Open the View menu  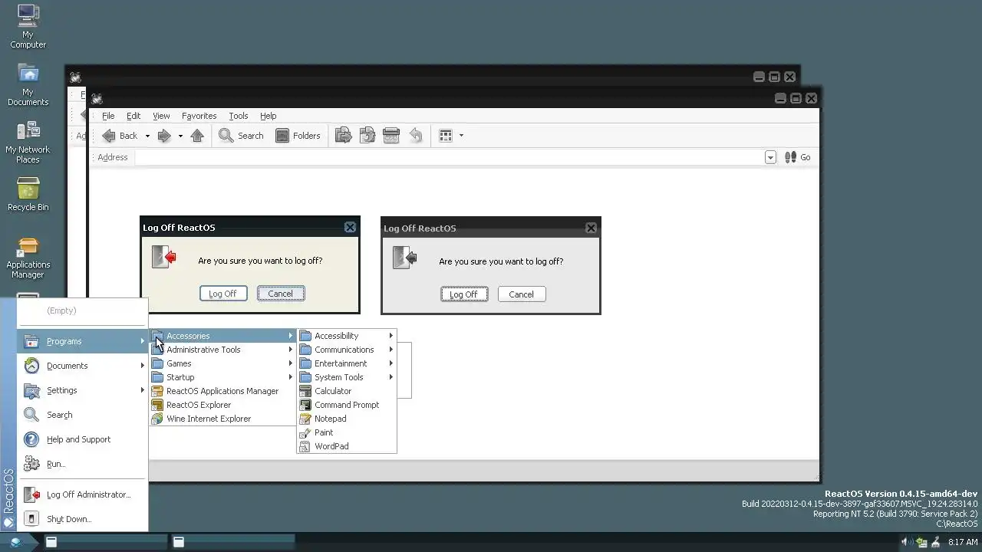click(x=161, y=116)
